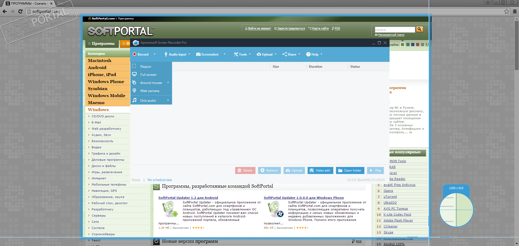Expand the Share dropdown arrow
This screenshot has height=246, width=519.
[x=299, y=54]
